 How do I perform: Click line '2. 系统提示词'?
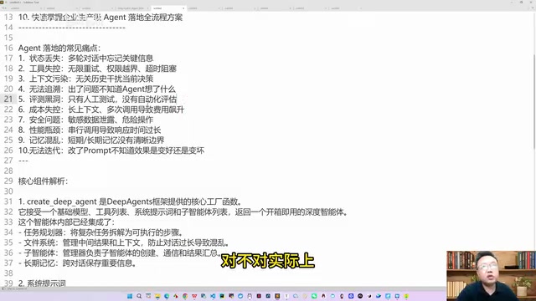click(x=42, y=283)
